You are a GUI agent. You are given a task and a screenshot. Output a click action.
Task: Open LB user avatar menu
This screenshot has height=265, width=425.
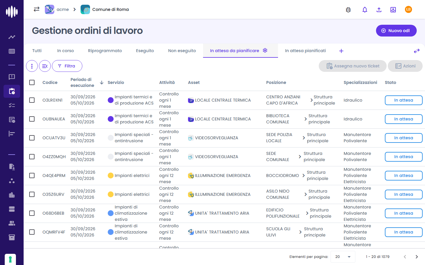coord(408,9)
